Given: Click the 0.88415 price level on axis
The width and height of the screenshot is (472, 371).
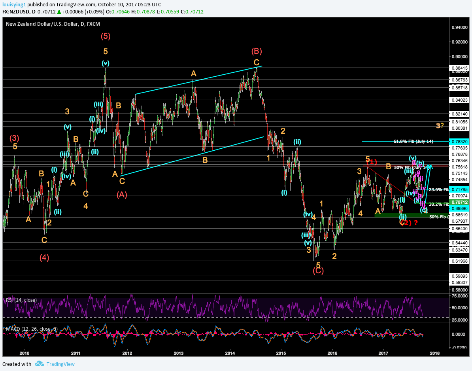Looking at the screenshot, I should 460,68.
